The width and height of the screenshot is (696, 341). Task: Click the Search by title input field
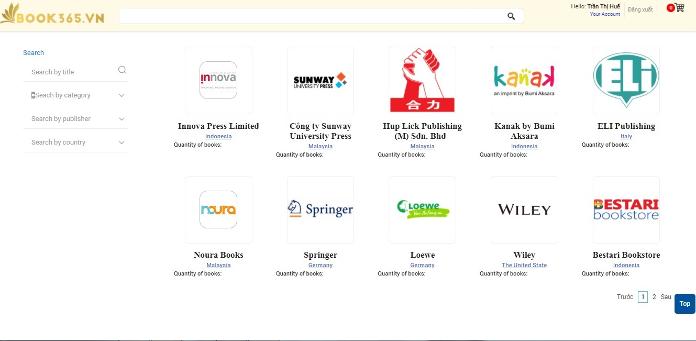pos(71,72)
